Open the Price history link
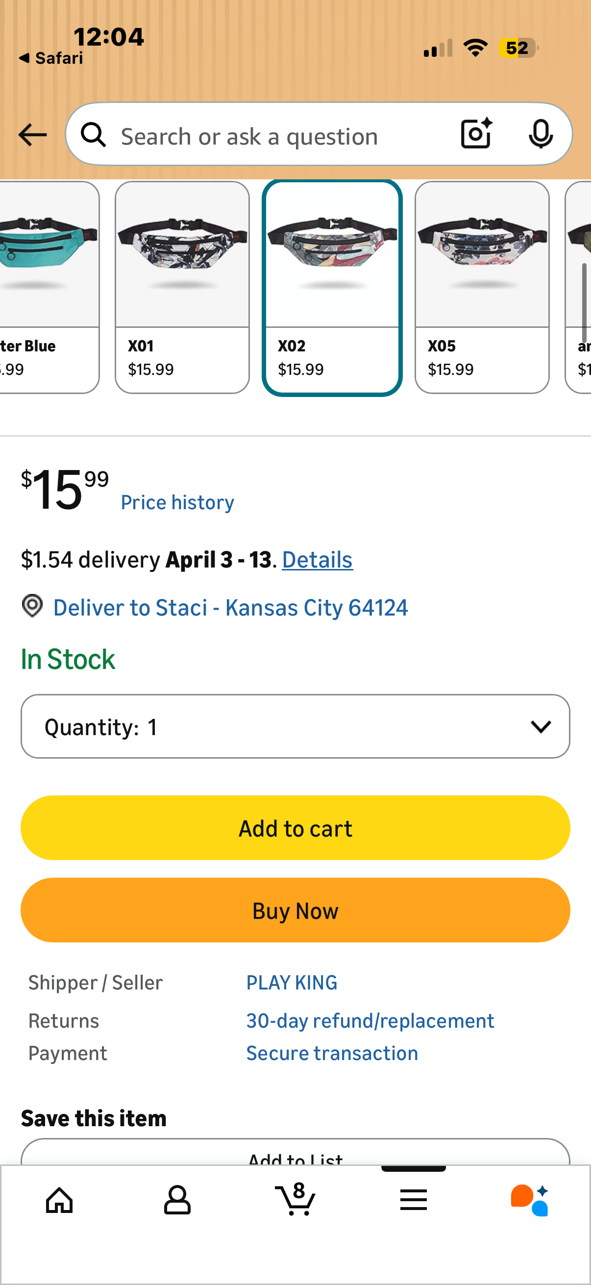The image size is (591, 1285). click(x=177, y=502)
